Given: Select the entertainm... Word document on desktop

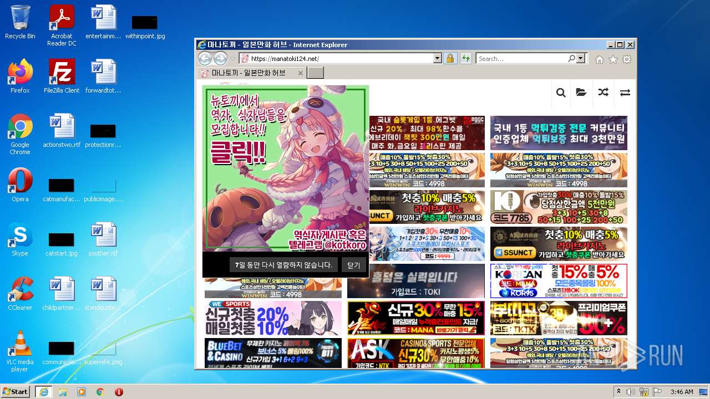Looking at the screenshot, I should [103, 22].
